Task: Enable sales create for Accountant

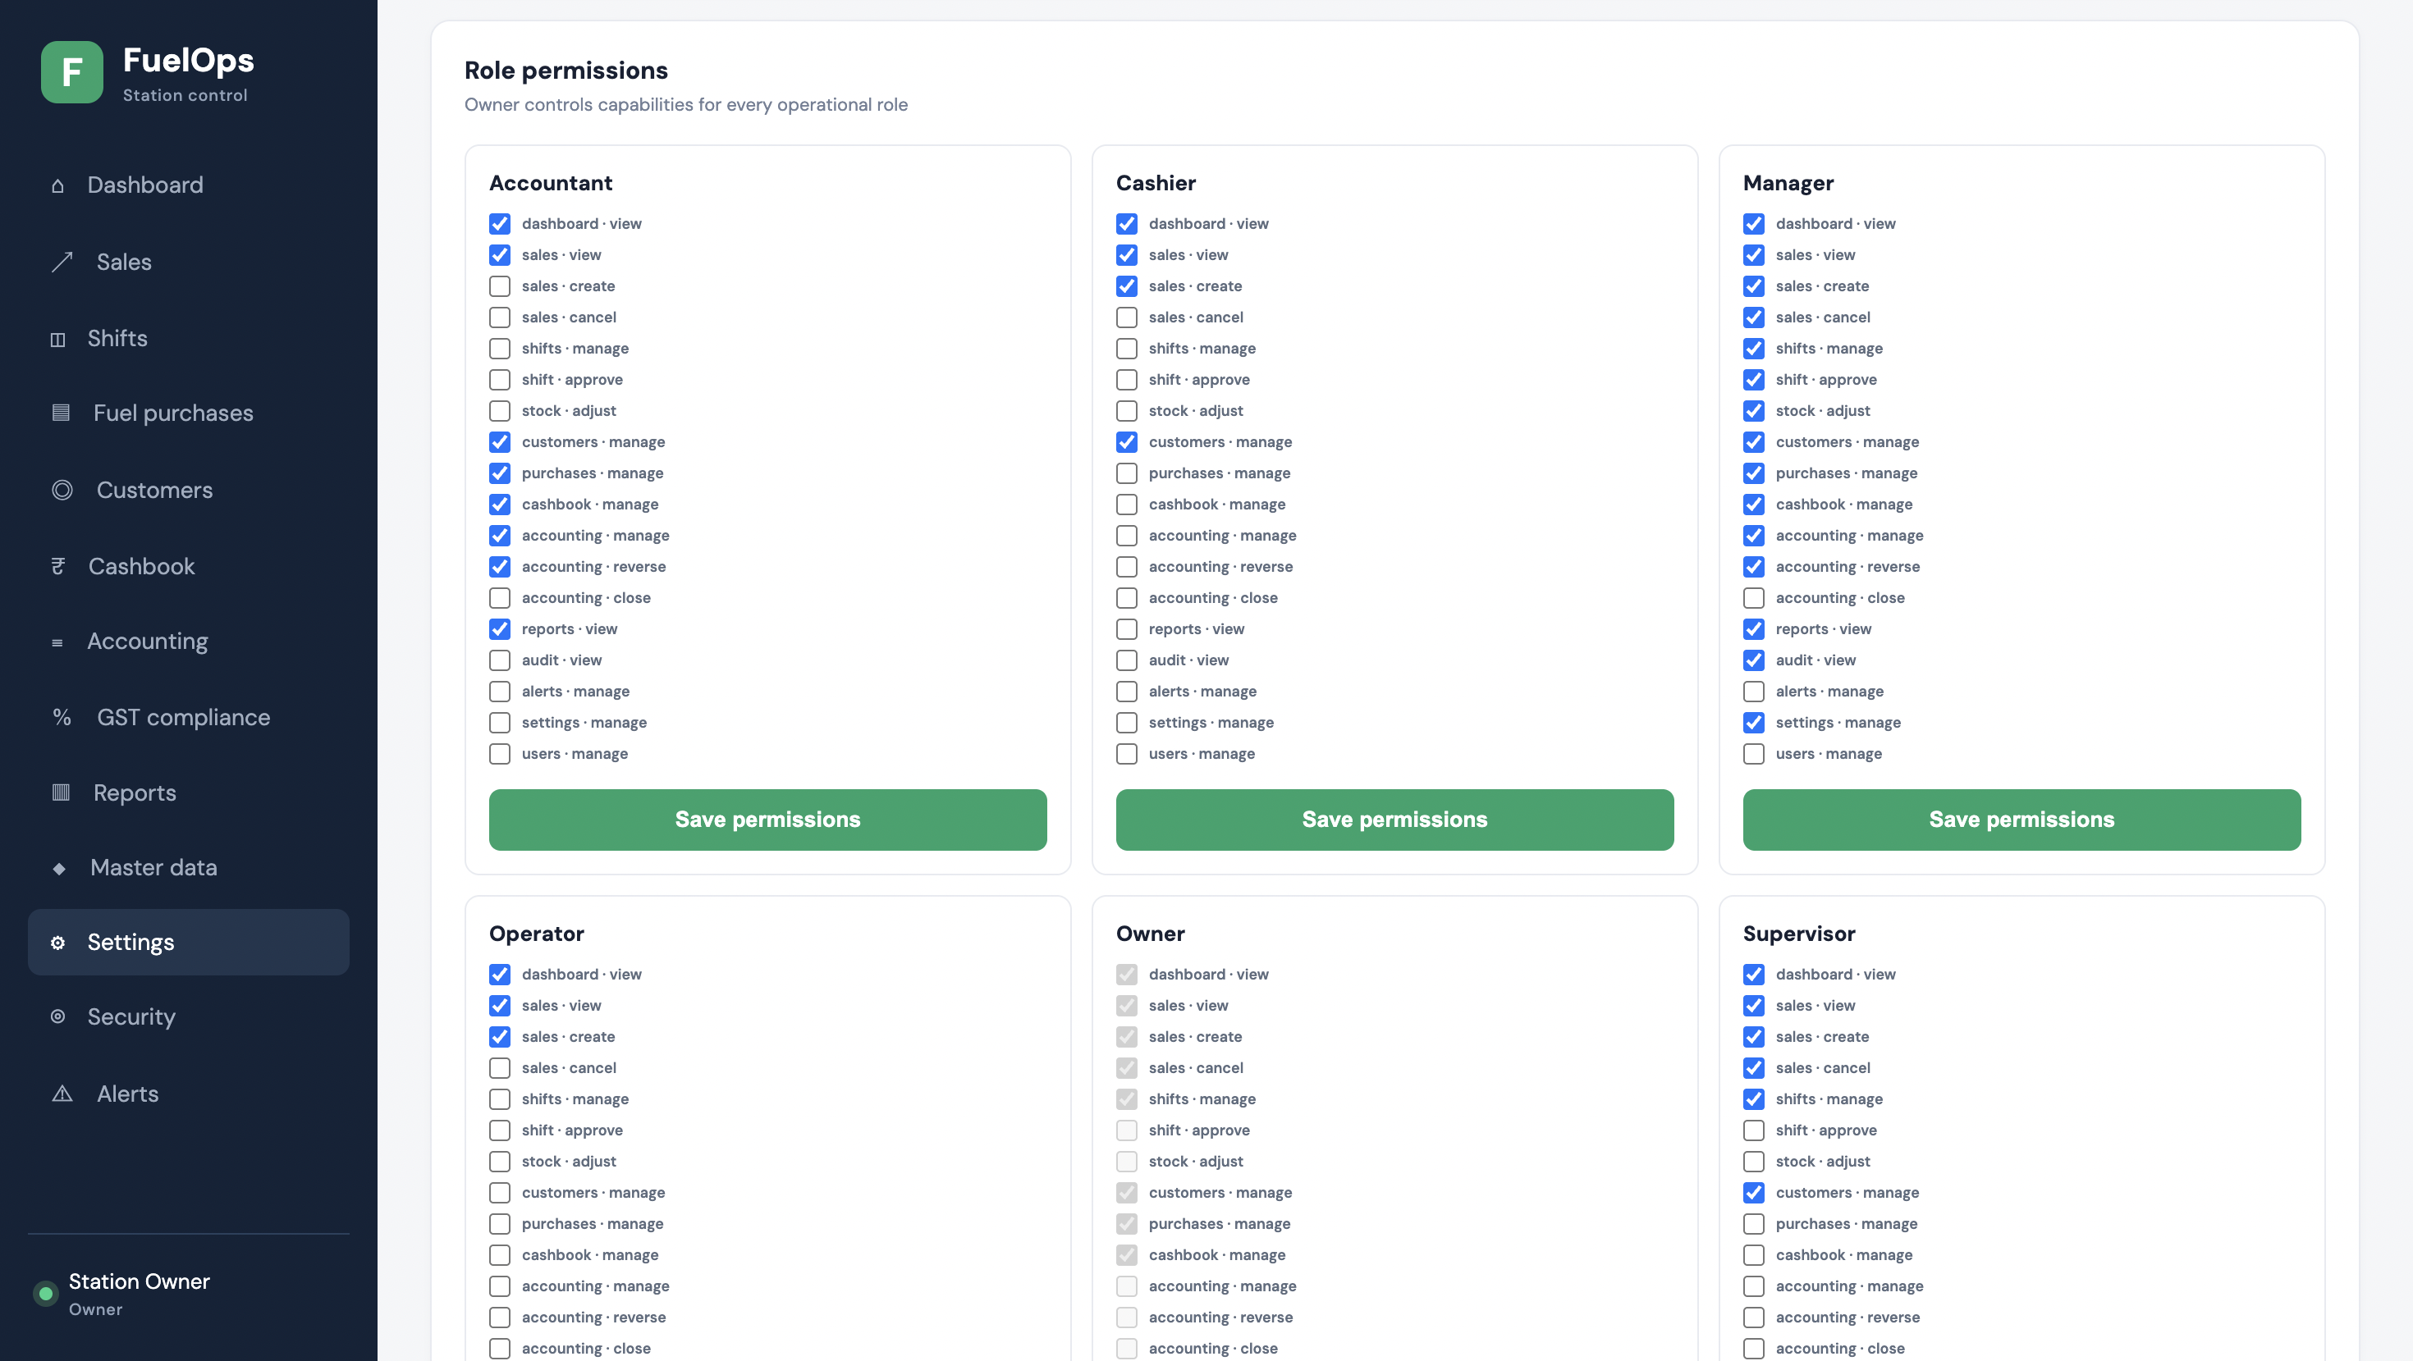Action: 500,286
